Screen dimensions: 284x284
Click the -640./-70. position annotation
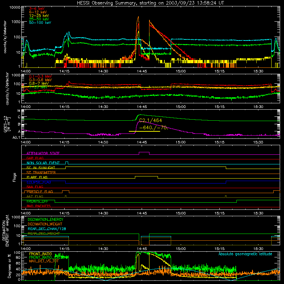point(154,127)
